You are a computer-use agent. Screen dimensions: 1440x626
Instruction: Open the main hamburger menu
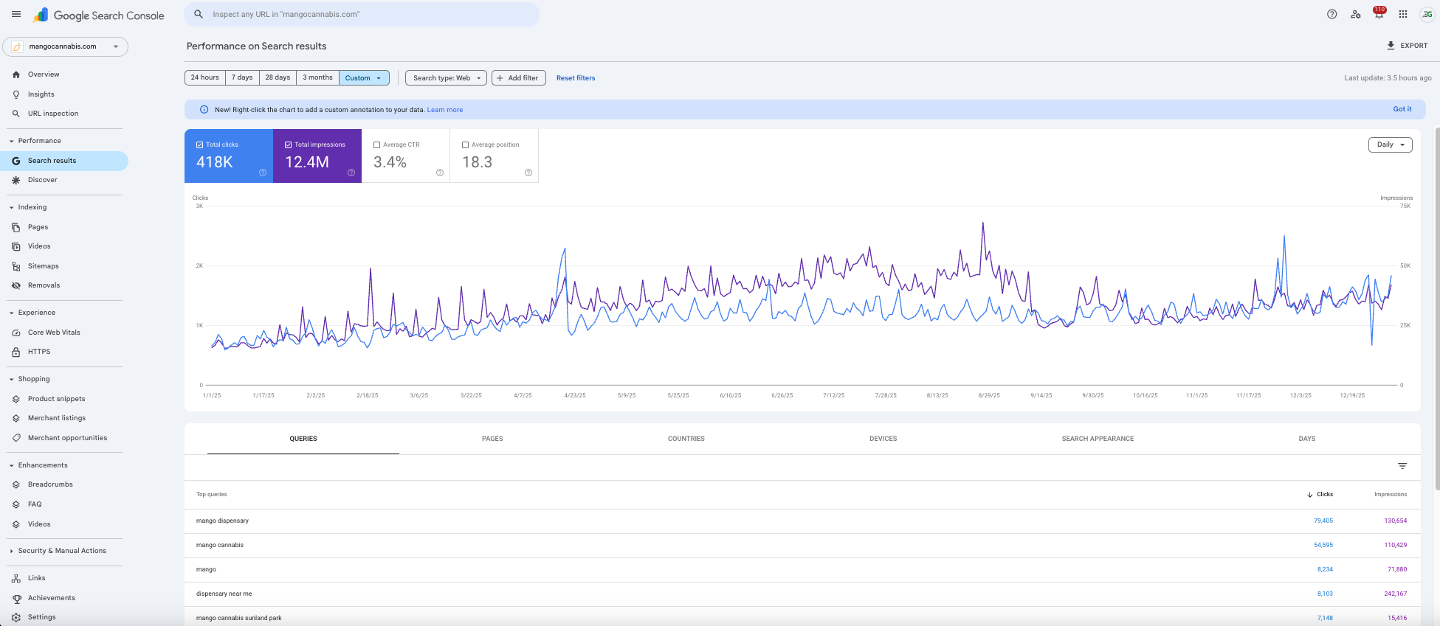tap(16, 14)
